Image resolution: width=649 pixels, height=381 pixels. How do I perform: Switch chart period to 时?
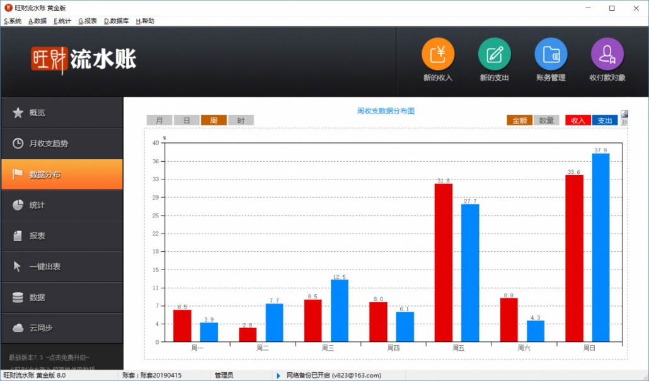tap(241, 120)
